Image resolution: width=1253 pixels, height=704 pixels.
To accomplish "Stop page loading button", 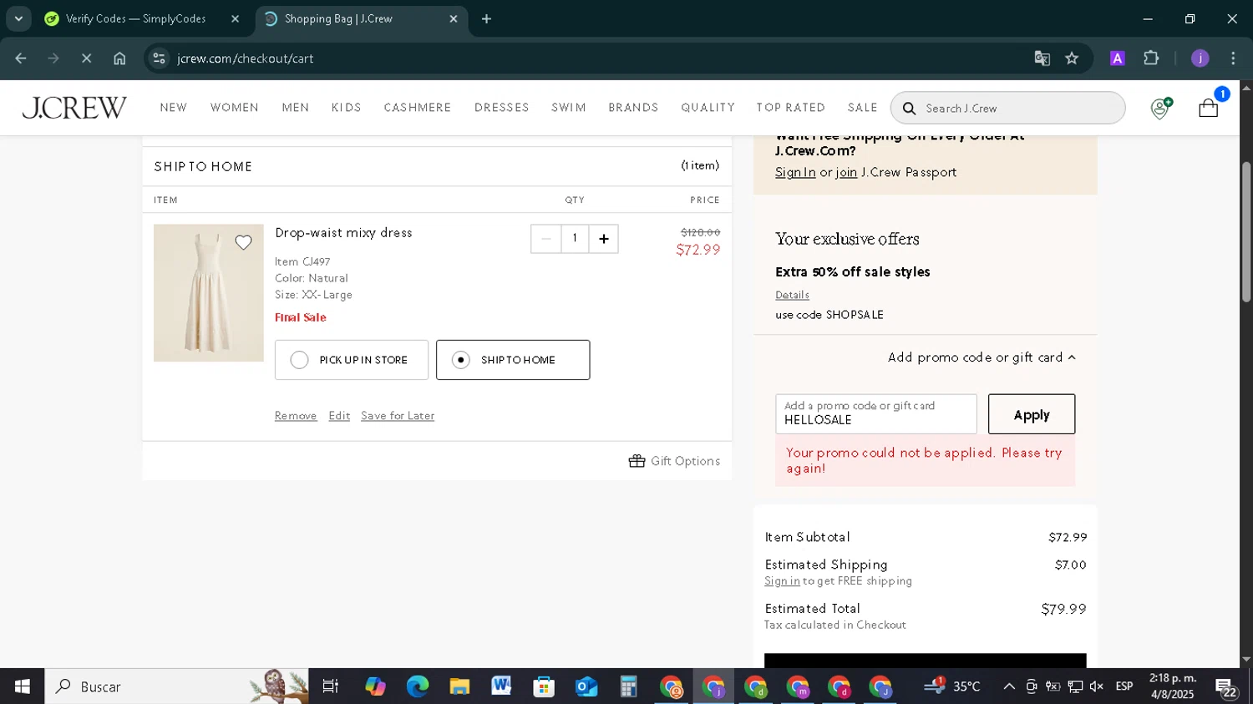I will [x=86, y=58].
